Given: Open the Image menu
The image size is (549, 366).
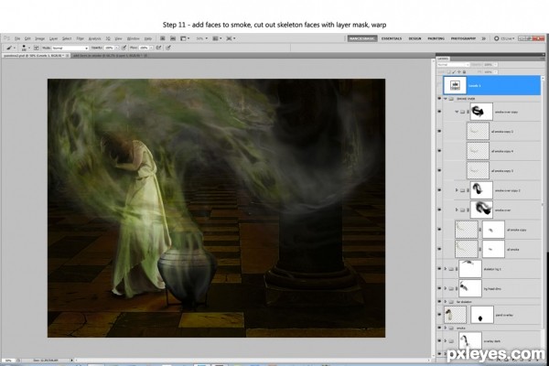Looking at the screenshot, I should pos(39,38).
